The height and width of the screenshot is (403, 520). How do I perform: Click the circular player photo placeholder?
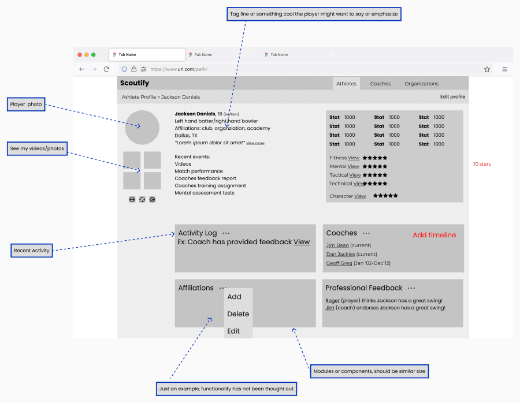pyautogui.click(x=142, y=128)
